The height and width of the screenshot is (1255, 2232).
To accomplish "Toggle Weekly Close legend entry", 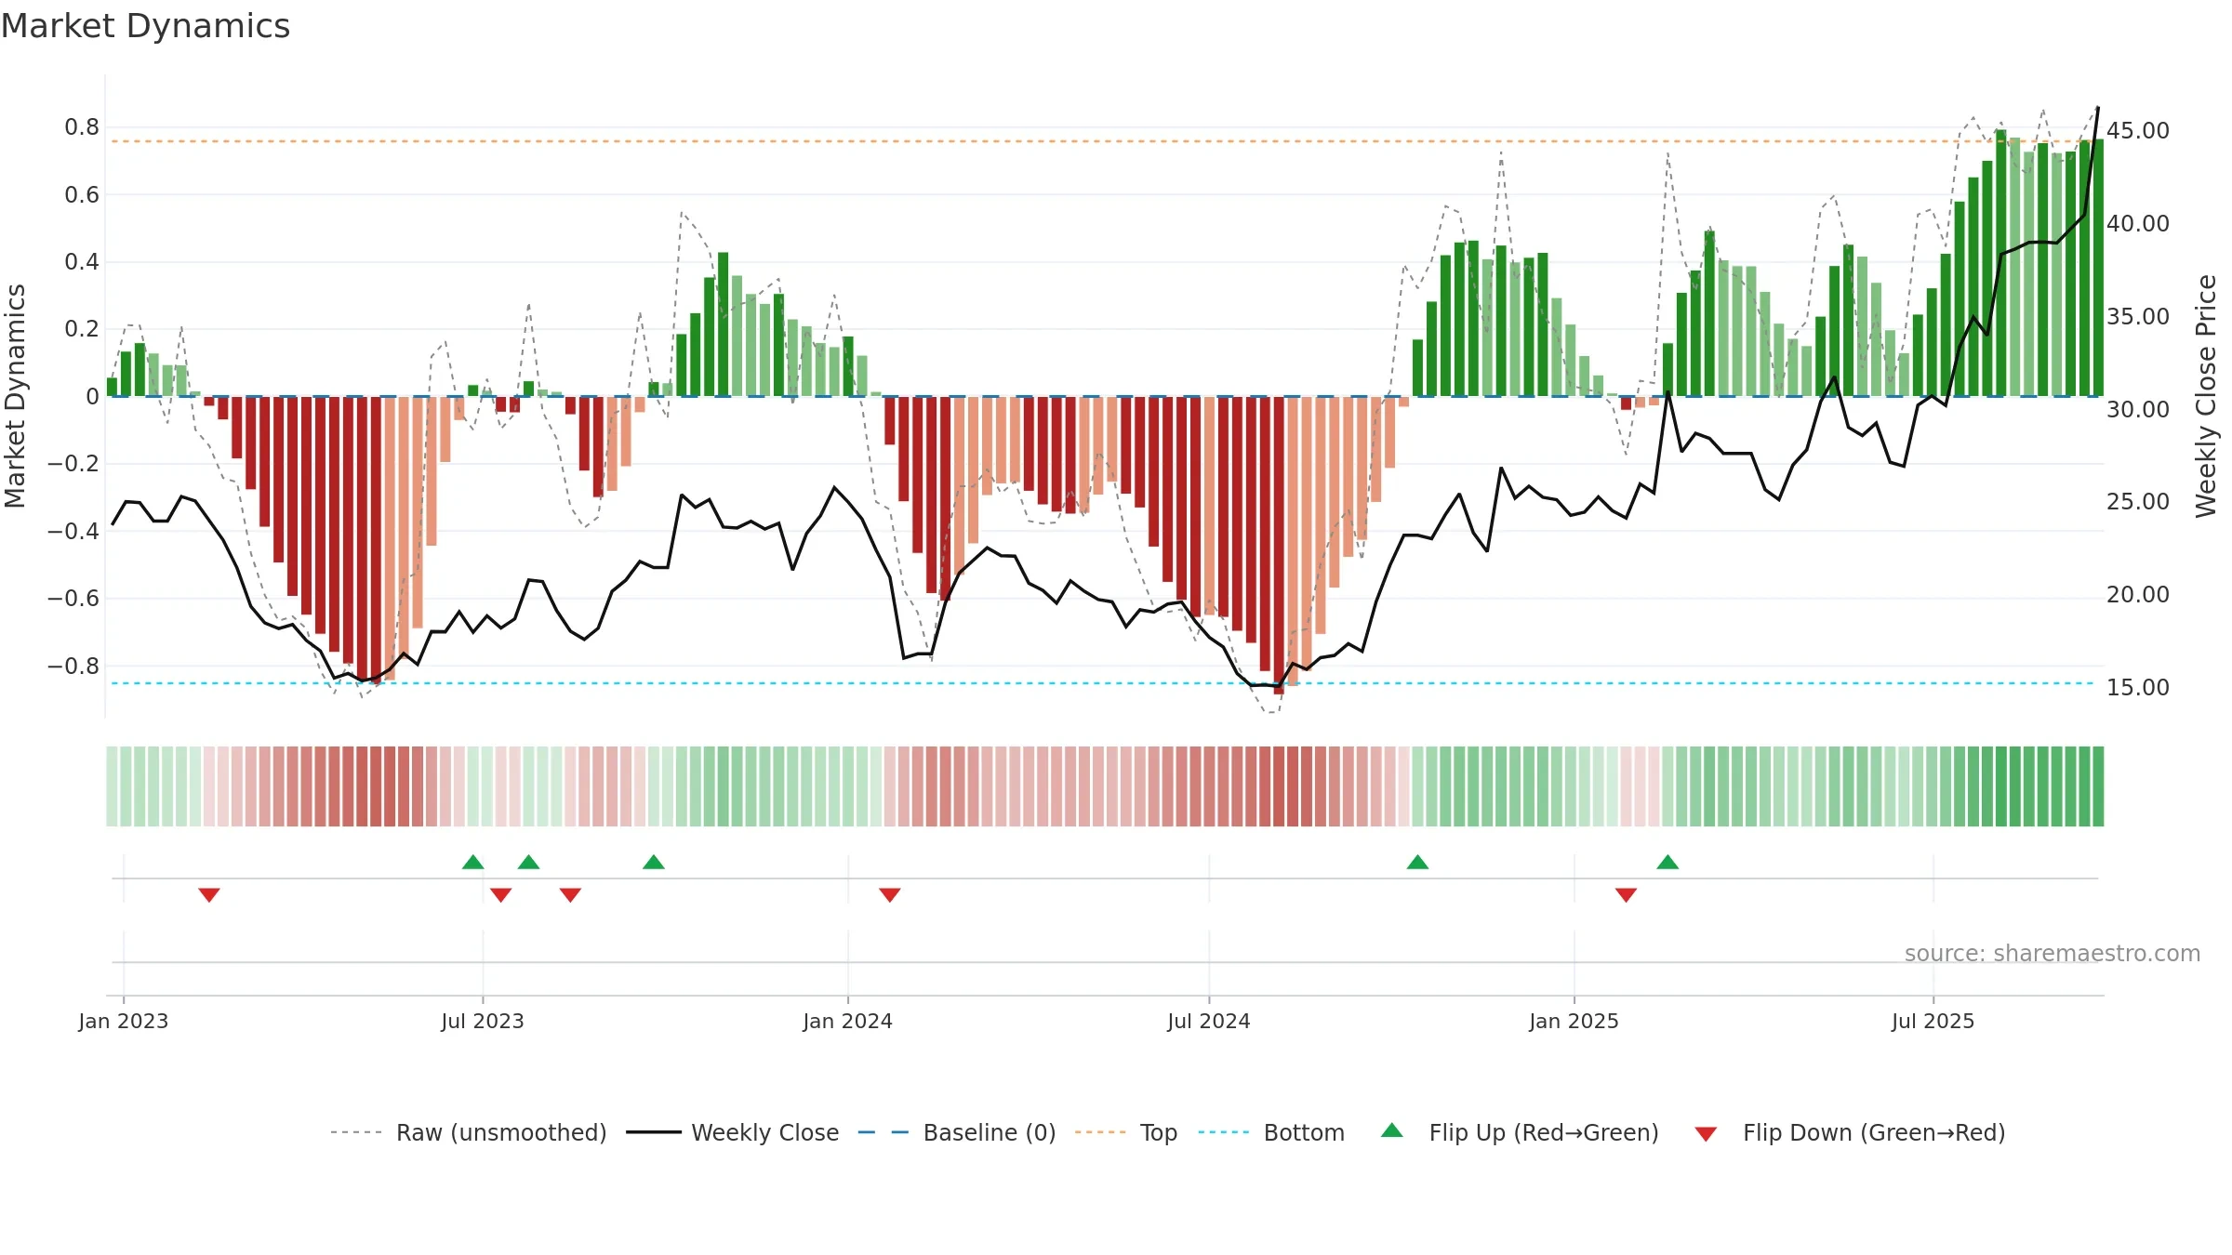I will tap(733, 1132).
